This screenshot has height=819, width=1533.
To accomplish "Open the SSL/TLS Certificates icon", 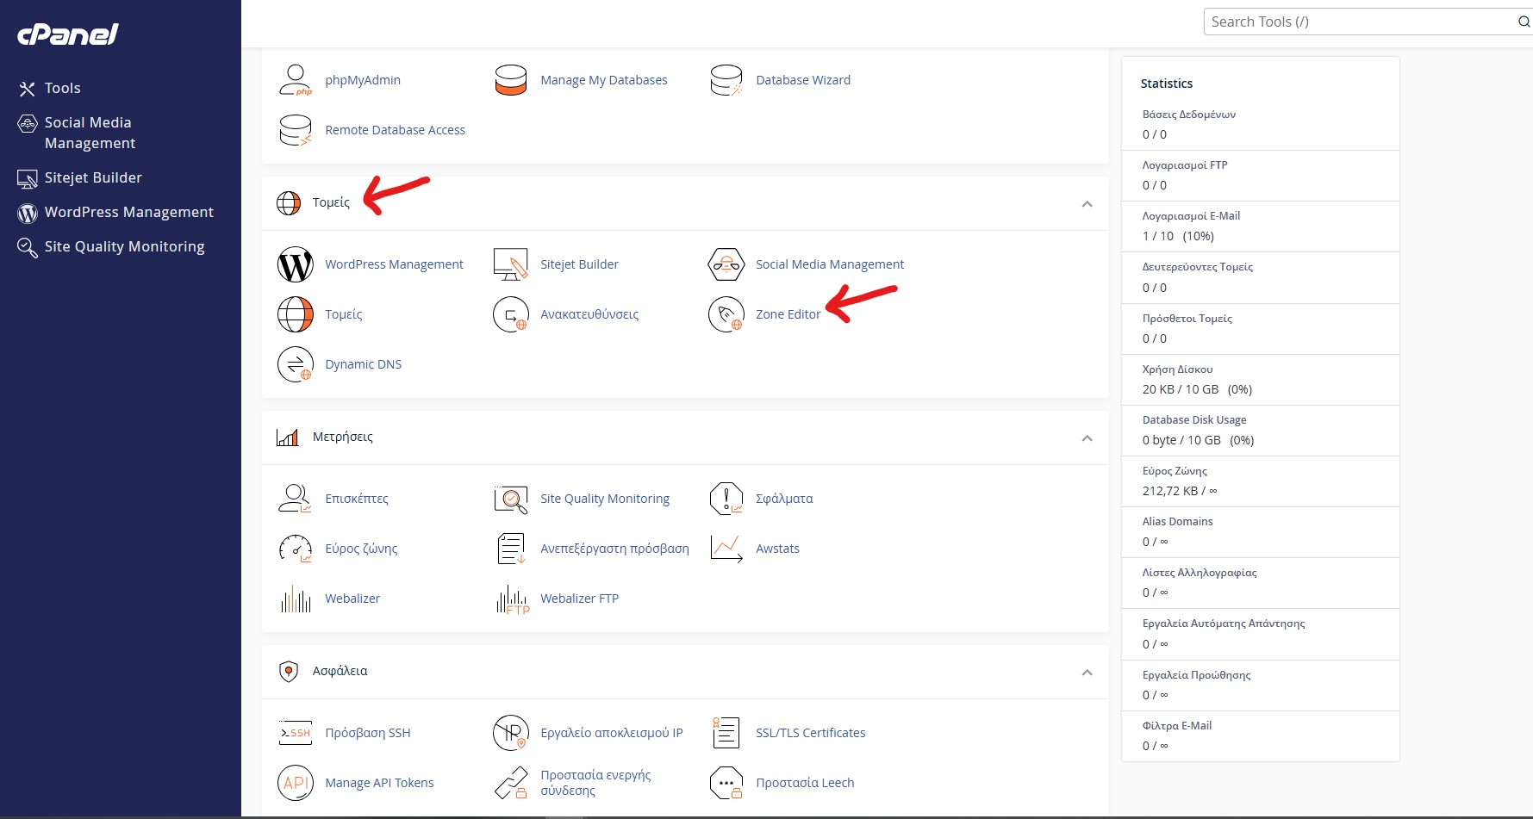I will 726,733.
